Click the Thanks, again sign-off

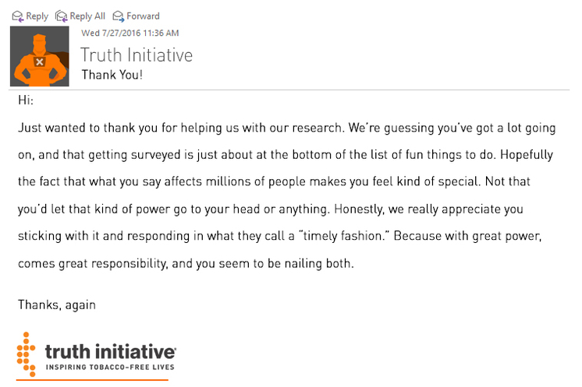pyautogui.click(x=57, y=304)
